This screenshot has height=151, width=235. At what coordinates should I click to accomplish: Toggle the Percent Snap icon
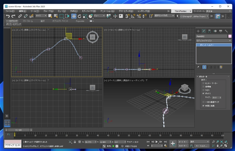point(139,16)
